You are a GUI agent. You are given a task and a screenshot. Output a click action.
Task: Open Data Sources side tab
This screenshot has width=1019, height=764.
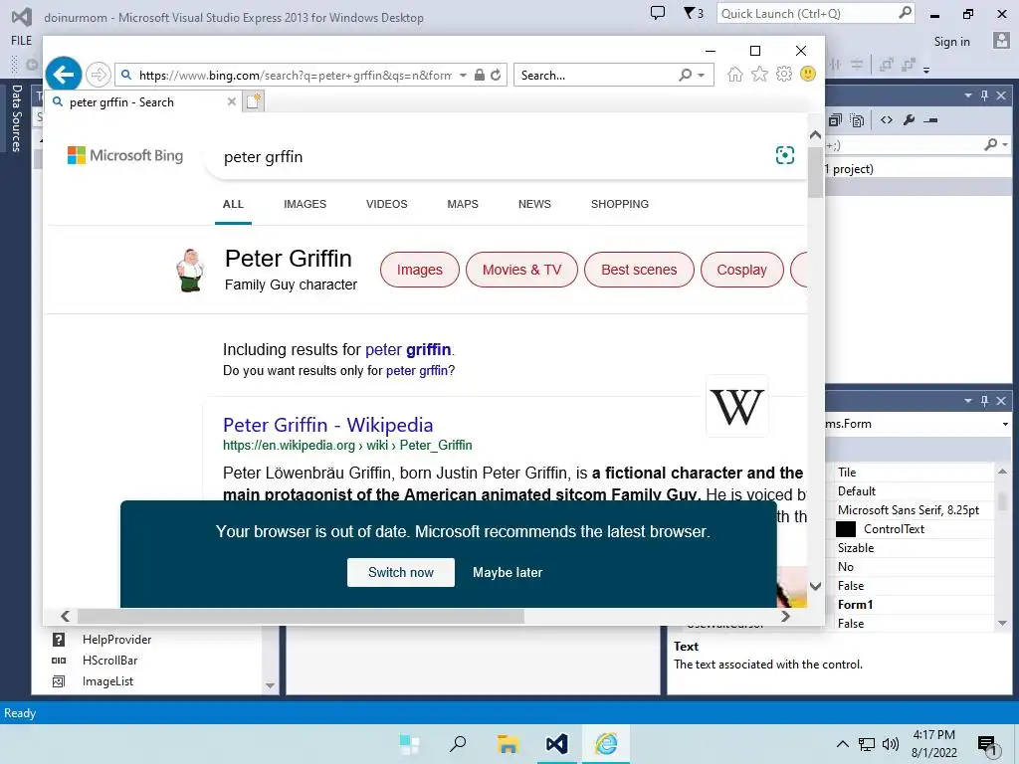pyautogui.click(x=16, y=118)
